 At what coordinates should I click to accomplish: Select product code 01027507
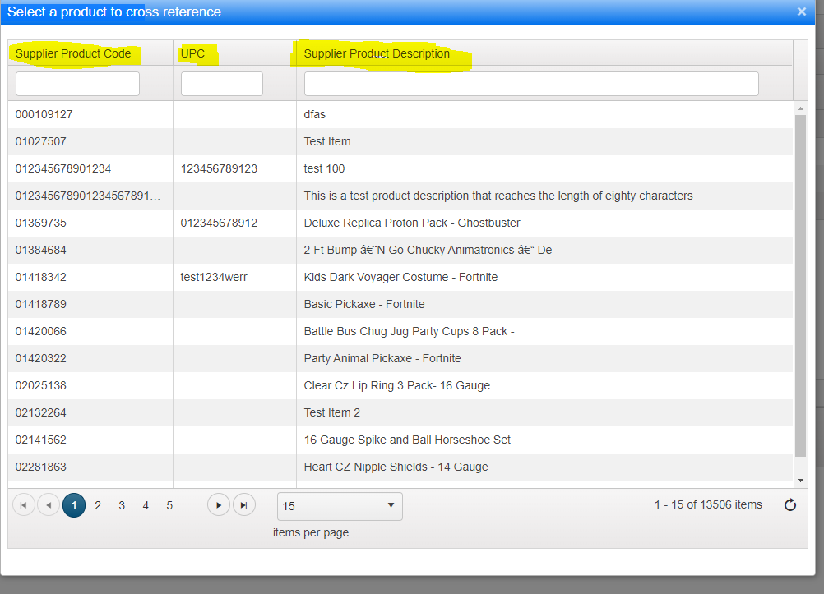(x=40, y=142)
